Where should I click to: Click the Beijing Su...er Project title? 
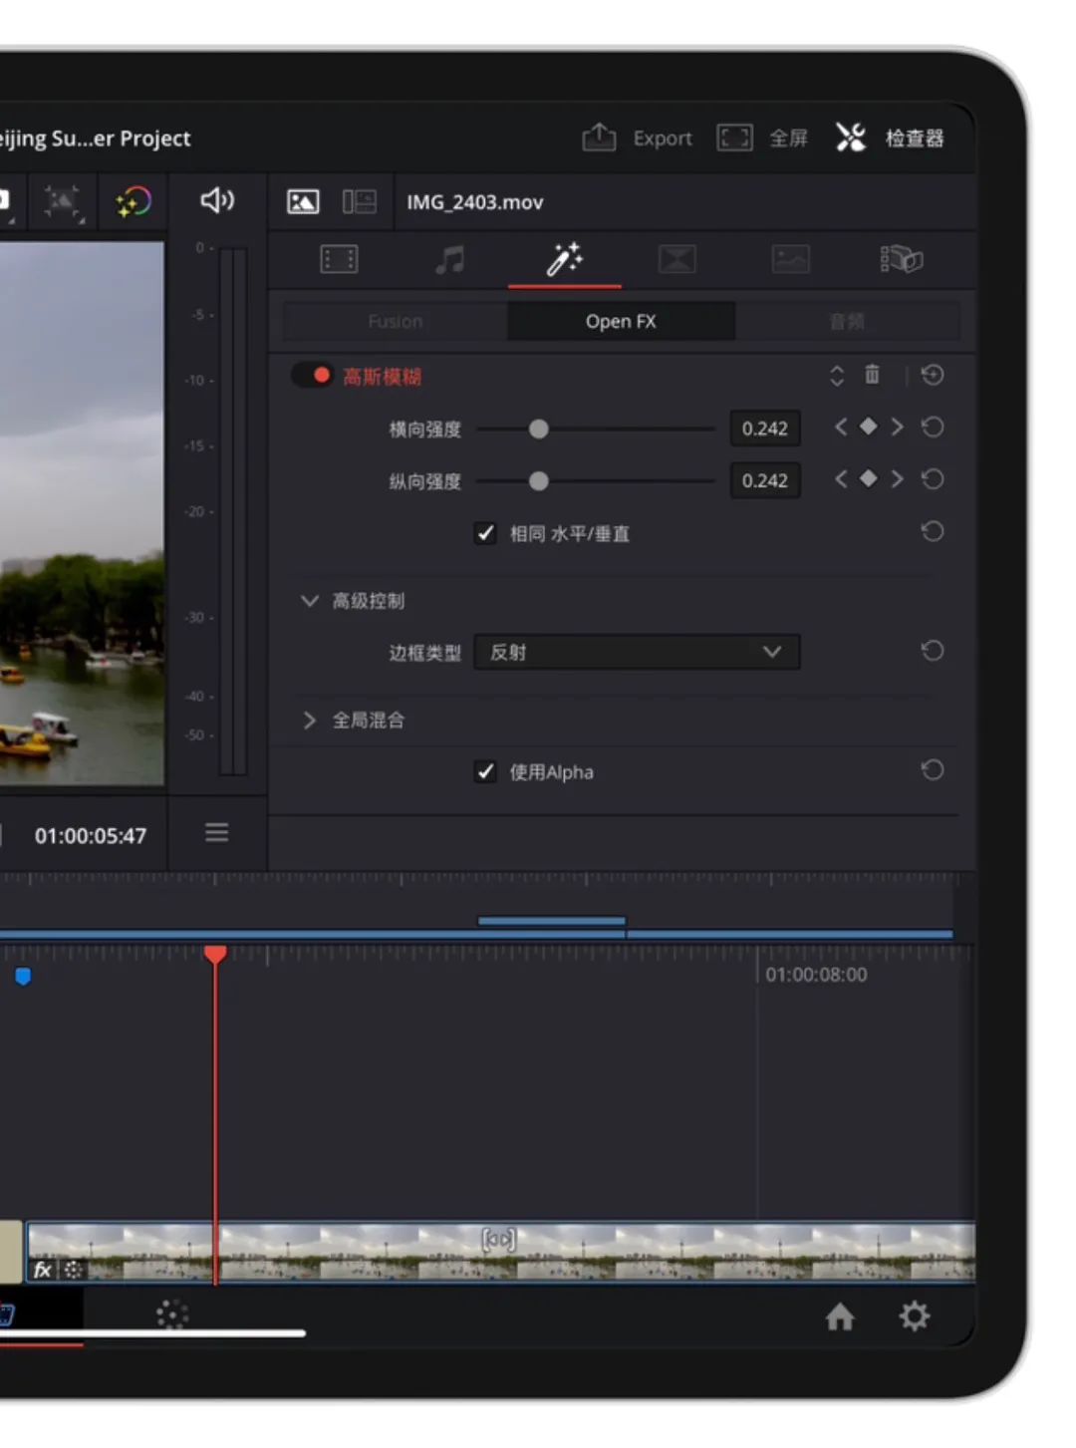coord(96,139)
